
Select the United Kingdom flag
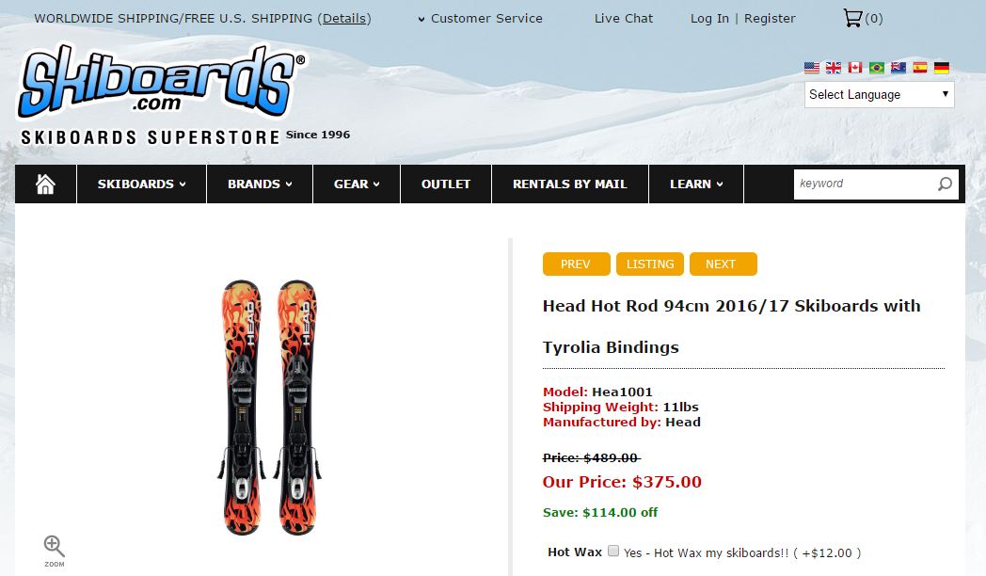tap(834, 67)
